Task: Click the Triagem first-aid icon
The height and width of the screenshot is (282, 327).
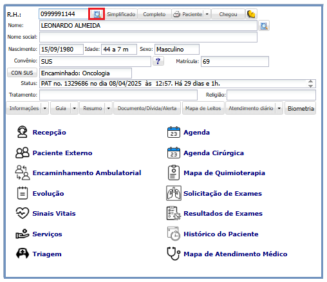Action: (x=23, y=254)
